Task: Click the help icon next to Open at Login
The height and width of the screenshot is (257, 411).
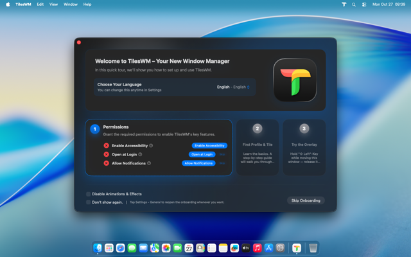Action: coord(140,154)
